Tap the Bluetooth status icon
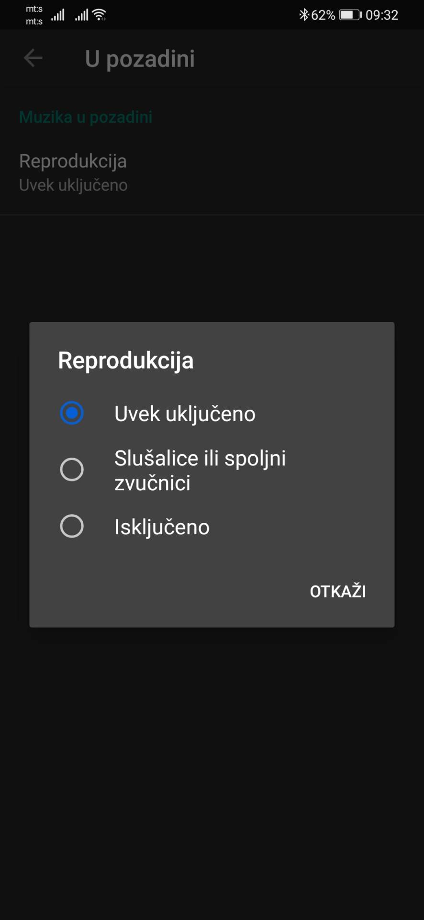This screenshot has height=920, width=424. pos(303,14)
